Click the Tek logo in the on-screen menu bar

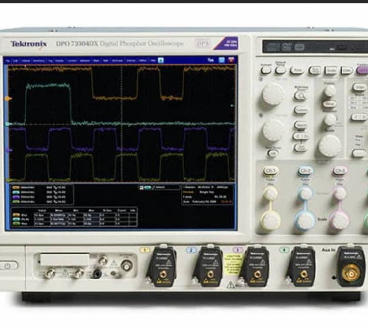click(210, 60)
